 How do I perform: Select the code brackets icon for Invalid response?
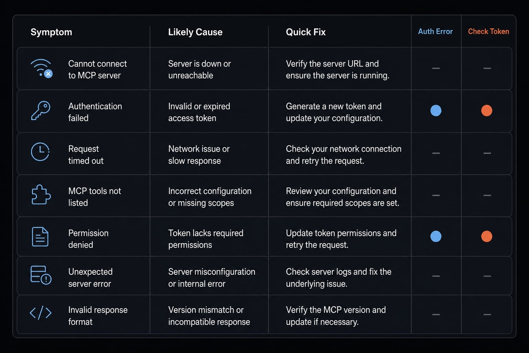[41, 313]
